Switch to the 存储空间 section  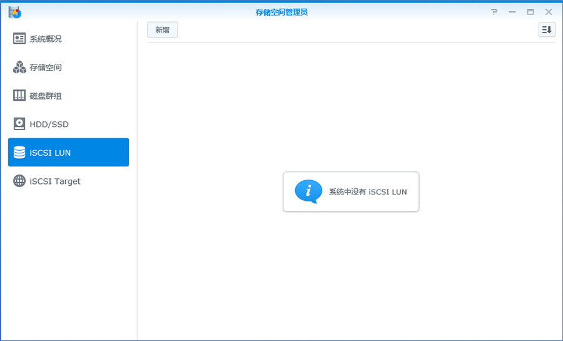[46, 68]
